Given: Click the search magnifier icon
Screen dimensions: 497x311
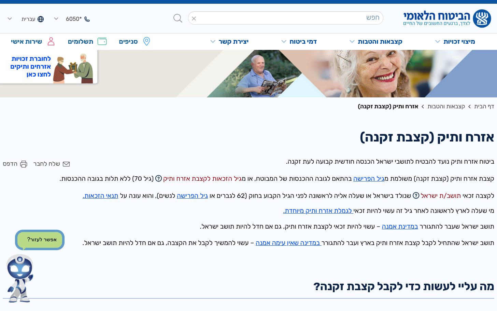Looking at the screenshot, I should click(x=177, y=18).
